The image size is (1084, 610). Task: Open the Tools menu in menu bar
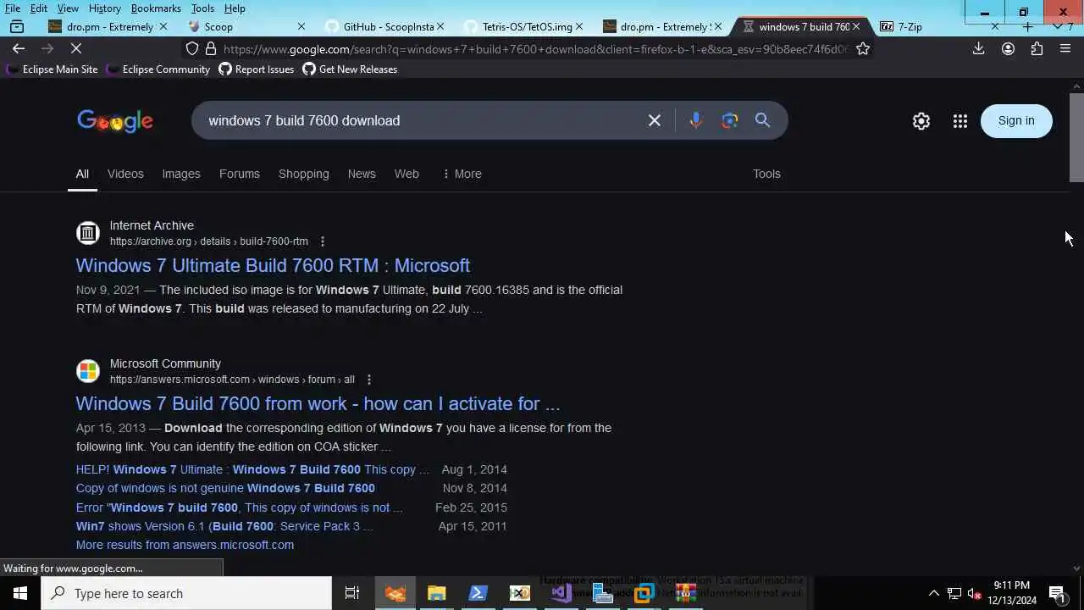pos(202,8)
